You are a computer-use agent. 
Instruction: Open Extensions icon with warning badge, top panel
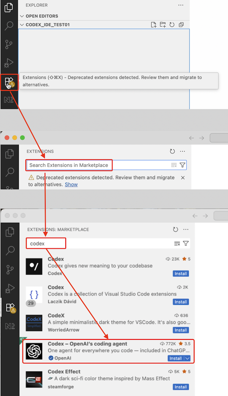click(x=9, y=82)
